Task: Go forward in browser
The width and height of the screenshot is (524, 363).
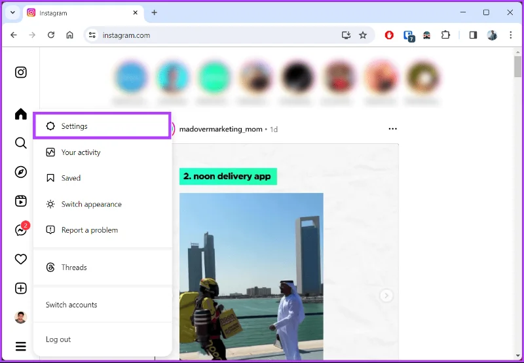Action: (32, 35)
